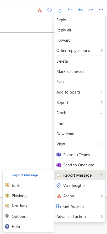Select Send to OneNote
Image resolution: width=107 pixels, height=234 pixels.
click(x=80, y=165)
